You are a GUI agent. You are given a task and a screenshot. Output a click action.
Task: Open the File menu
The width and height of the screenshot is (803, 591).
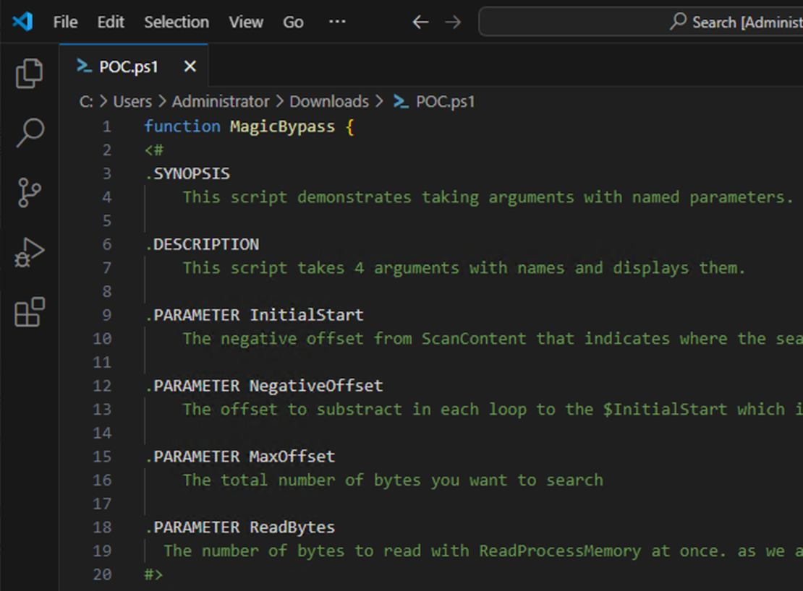[x=66, y=22]
